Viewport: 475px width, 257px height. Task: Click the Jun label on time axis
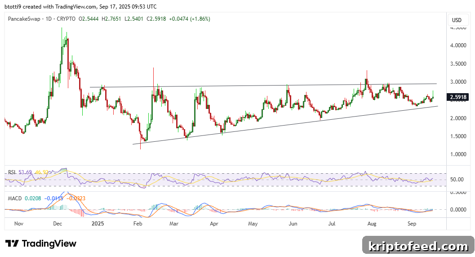(293, 224)
